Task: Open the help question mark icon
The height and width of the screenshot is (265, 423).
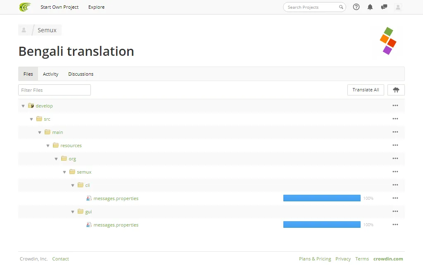Action: [356, 7]
